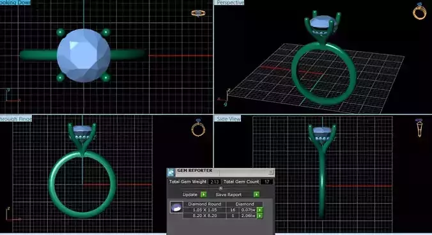Click the GEM REPORTER title bar text
The image size is (432, 235).
tap(194, 171)
